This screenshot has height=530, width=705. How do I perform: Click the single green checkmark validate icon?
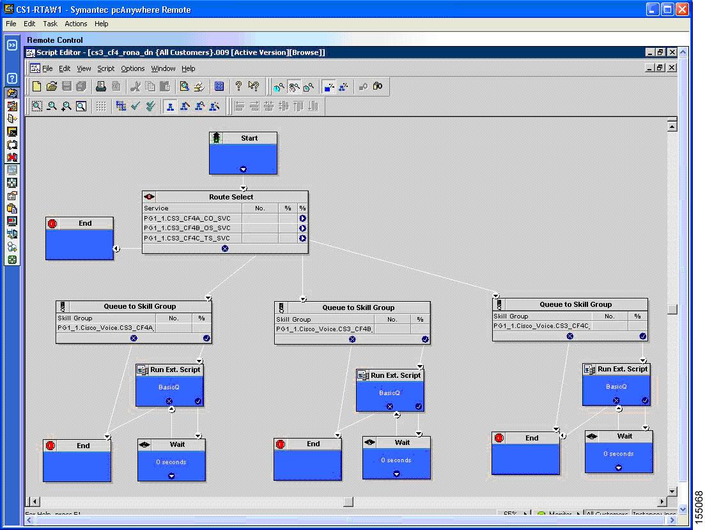(136, 106)
